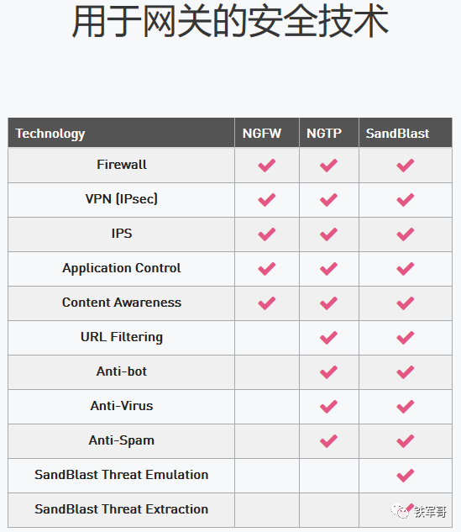
Task: Click the SandBlast checkmark in IPS row
Action: [406, 234]
